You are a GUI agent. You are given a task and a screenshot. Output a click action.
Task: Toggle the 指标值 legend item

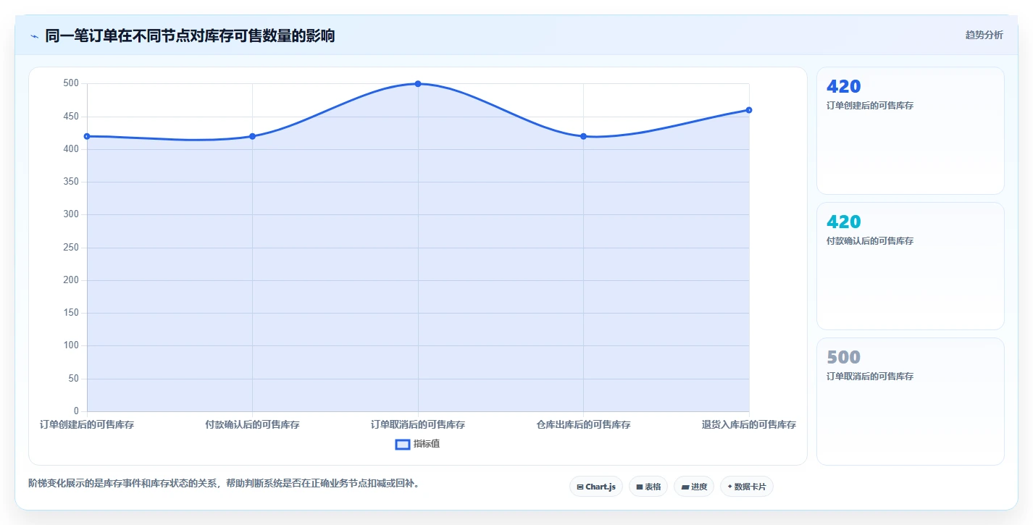[417, 444]
